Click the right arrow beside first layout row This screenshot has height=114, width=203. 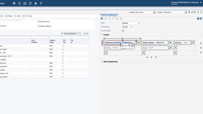click(201, 43)
